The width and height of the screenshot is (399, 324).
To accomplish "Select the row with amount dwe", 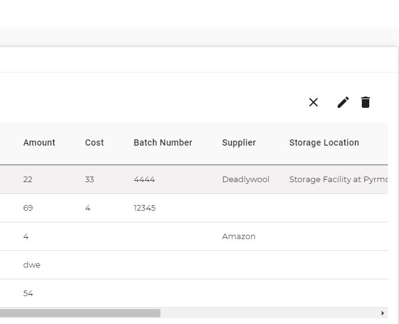I will pyautogui.click(x=32, y=265).
